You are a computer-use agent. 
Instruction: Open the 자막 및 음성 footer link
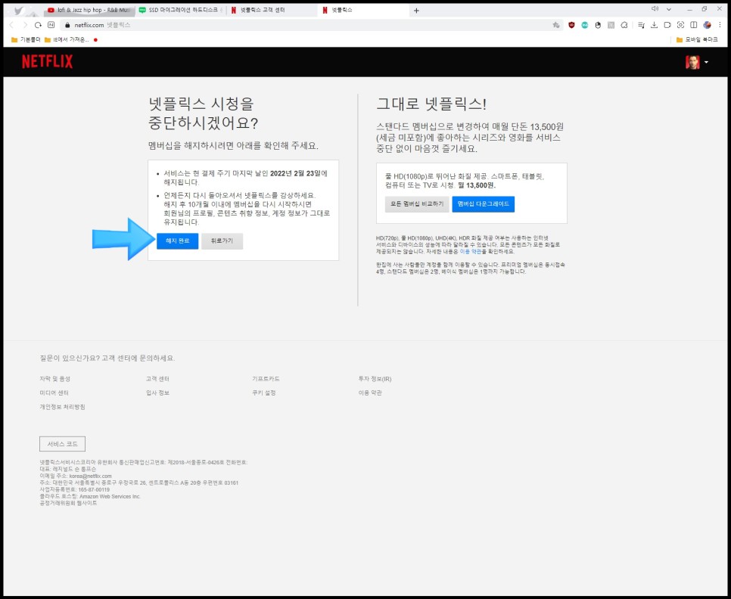click(x=55, y=379)
